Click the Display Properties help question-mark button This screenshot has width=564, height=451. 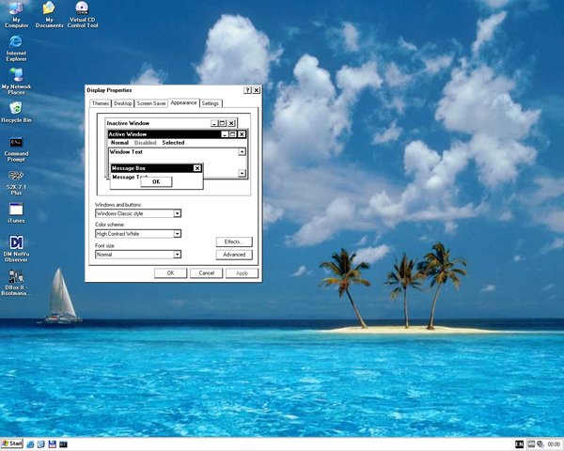247,90
